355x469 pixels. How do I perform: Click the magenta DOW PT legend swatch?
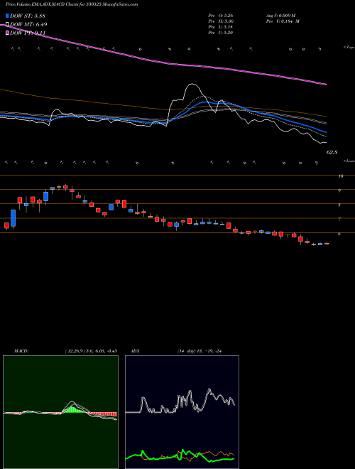[x=7, y=33]
